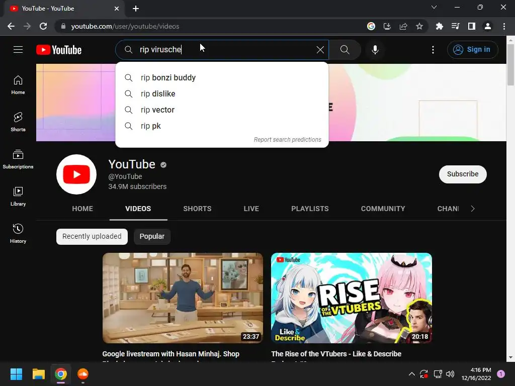Viewport: 515px width, 386px height.
Task: Open Subscriptions in the sidebar
Action: tap(18, 159)
